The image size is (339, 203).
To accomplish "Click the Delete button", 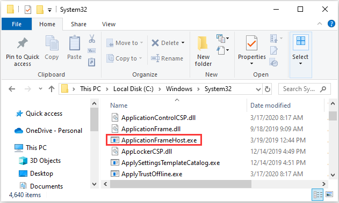I will click(x=165, y=43).
